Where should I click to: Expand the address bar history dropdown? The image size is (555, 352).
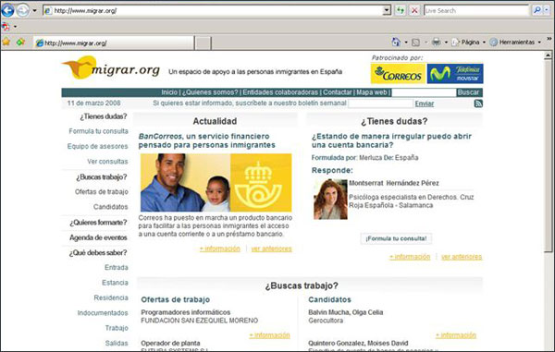coord(387,10)
